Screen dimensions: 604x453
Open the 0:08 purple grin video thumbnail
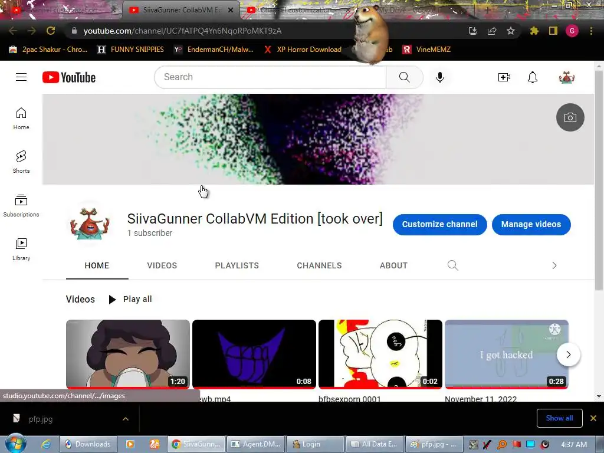coord(254,354)
